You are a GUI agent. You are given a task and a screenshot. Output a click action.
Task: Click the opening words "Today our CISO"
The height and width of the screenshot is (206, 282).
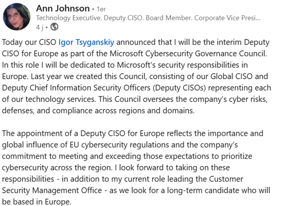click(x=29, y=43)
